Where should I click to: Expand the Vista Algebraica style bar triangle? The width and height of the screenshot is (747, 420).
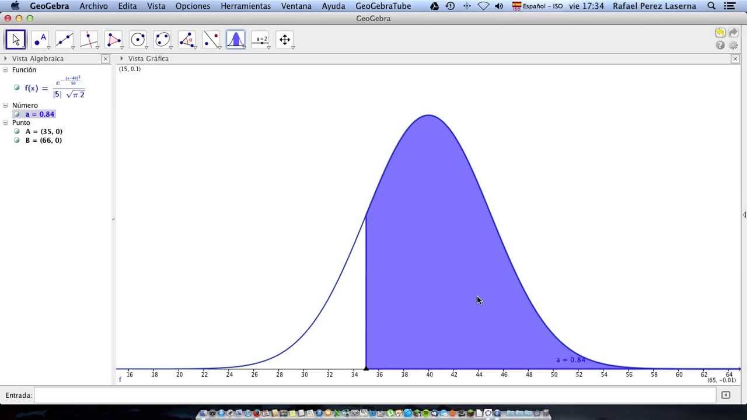(x=5, y=58)
